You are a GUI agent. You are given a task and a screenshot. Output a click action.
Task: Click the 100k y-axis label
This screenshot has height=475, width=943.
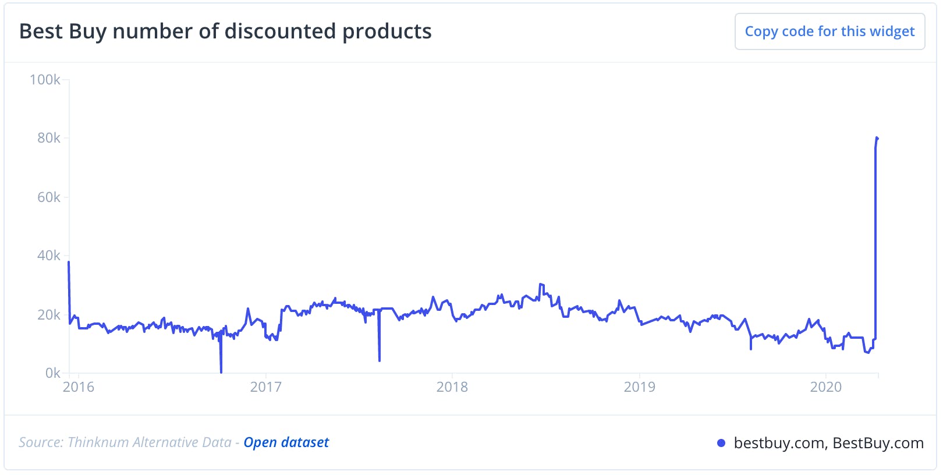pyautogui.click(x=45, y=80)
